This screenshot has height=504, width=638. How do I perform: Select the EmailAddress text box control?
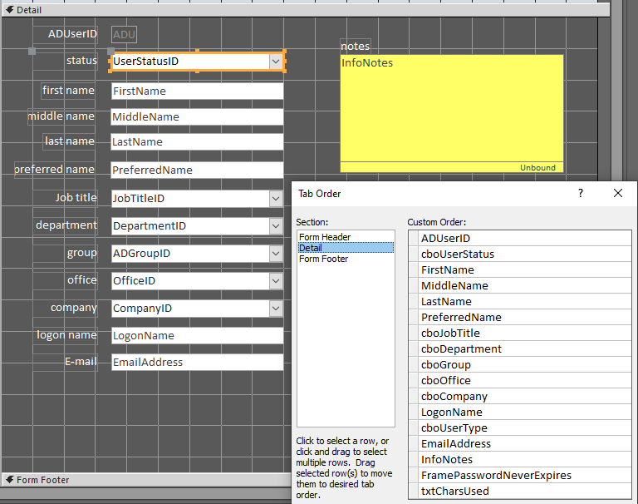(x=197, y=363)
